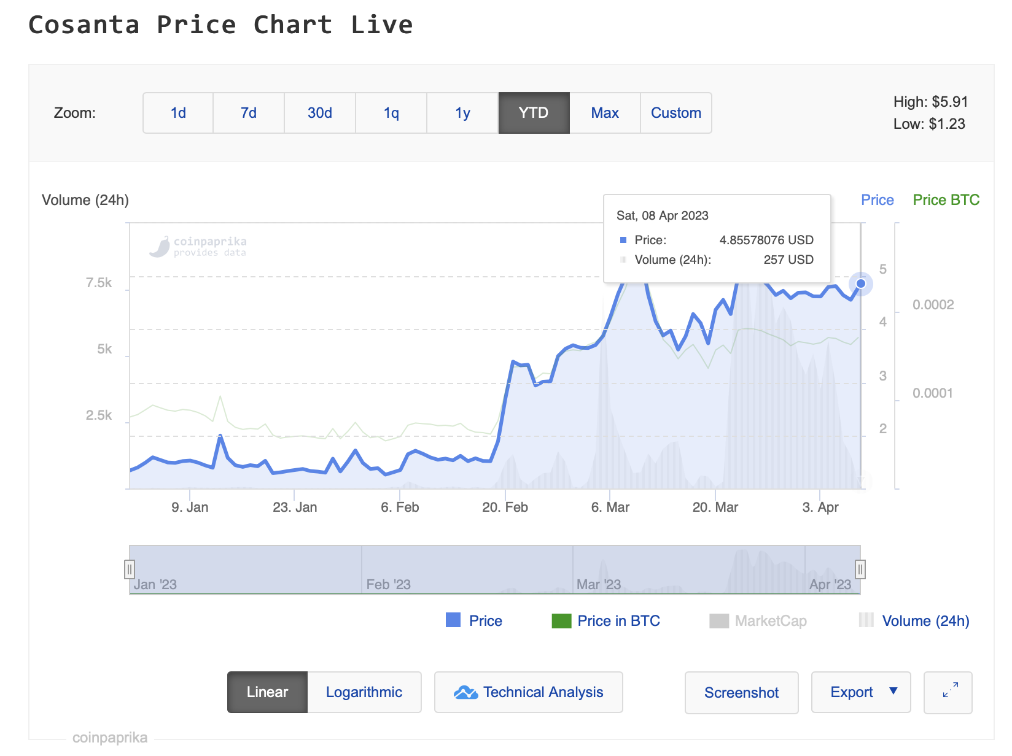The height and width of the screenshot is (756, 1012).
Task: Toggle the Price in BTC series
Action: [x=618, y=621]
